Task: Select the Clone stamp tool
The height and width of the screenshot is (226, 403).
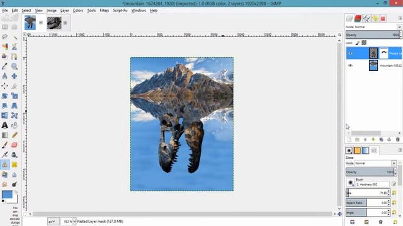Action: [x=4, y=164]
